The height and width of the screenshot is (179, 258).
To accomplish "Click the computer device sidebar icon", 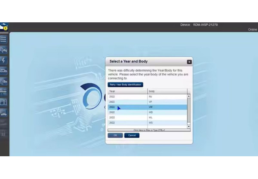I will tap(4, 112).
